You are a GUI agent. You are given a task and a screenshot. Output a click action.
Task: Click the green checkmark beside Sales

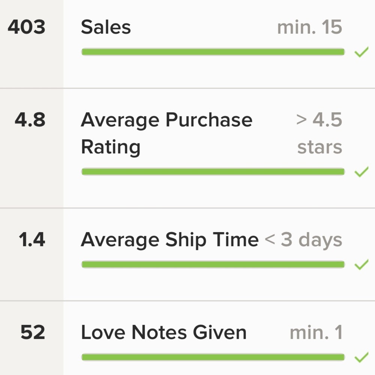pyautogui.click(x=361, y=53)
